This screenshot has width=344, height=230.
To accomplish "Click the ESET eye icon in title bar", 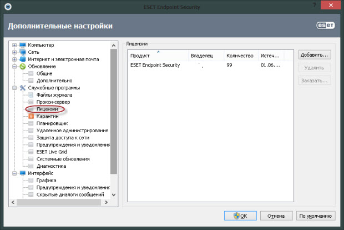I will tap(8, 7).
